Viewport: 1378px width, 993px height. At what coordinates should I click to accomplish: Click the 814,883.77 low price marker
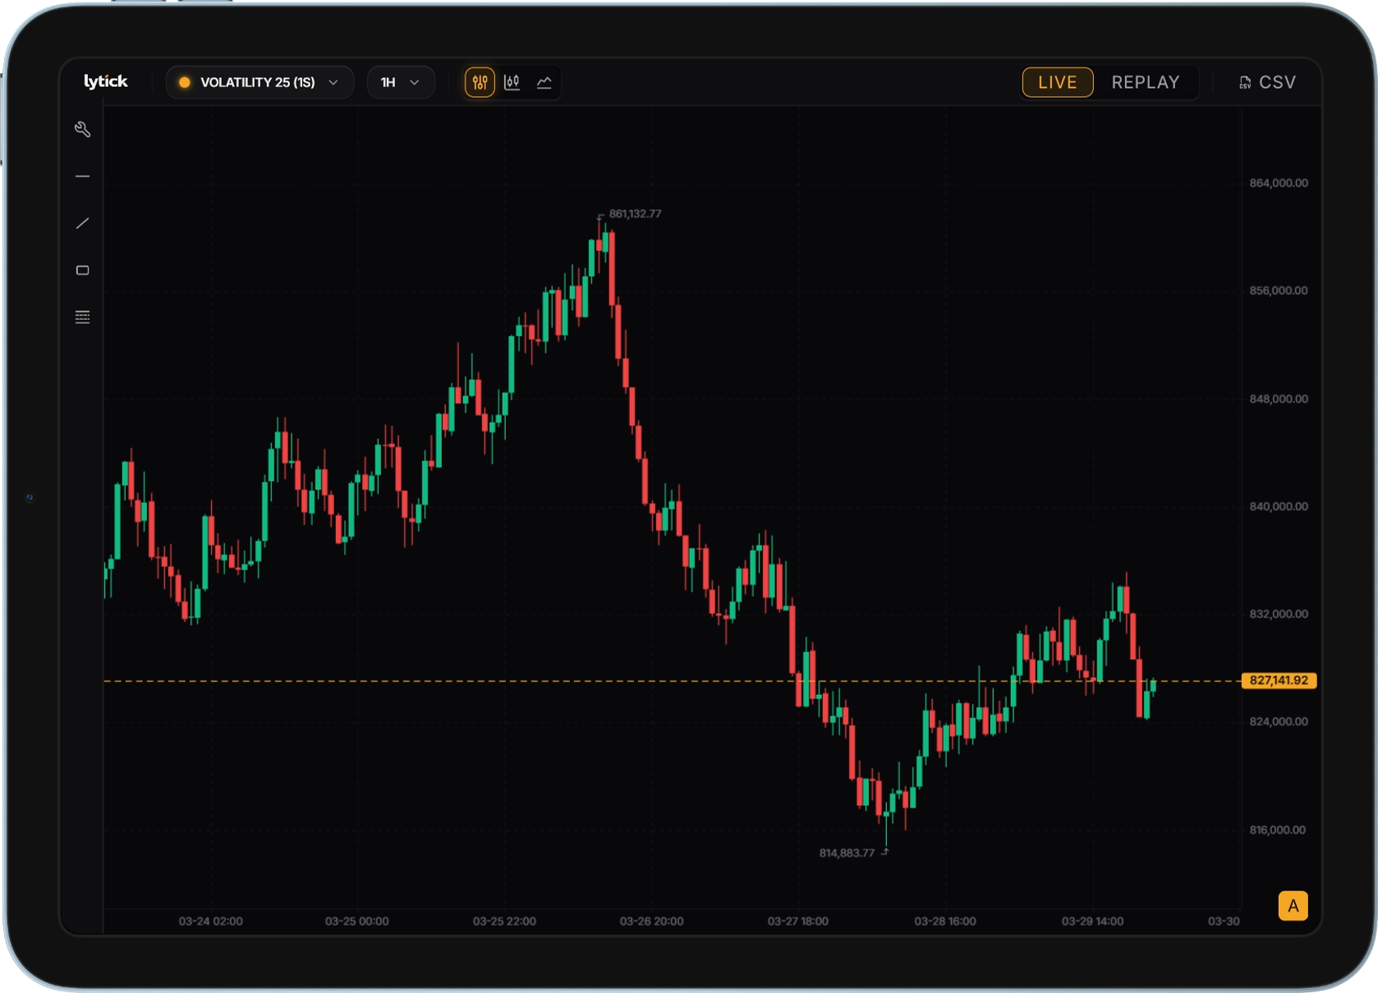click(x=847, y=853)
